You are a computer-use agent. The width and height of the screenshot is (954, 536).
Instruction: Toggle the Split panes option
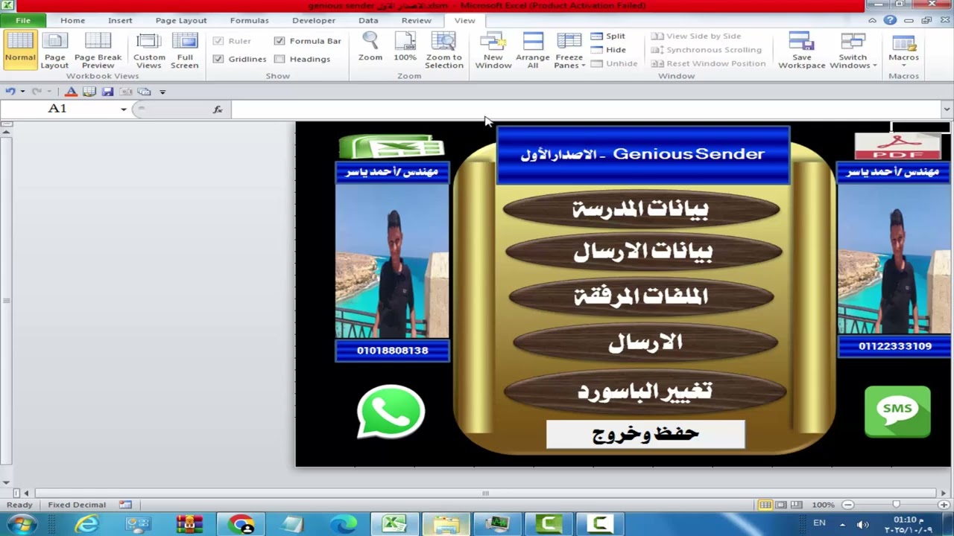608,36
